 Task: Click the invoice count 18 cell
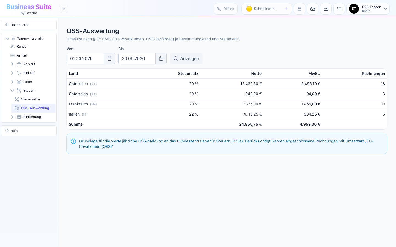[x=383, y=84]
